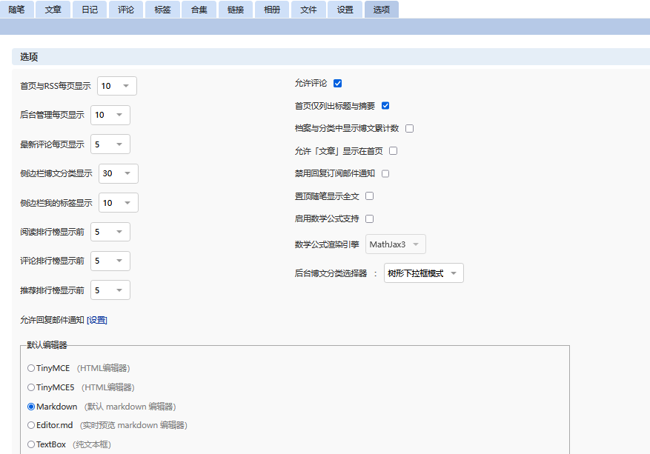650x454 pixels.
Task: Choose the Editor.md radio button
Action: pyautogui.click(x=30, y=425)
